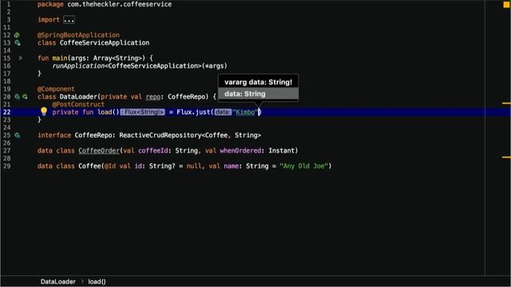Click the @Id annotation in Coffee class

click(110, 167)
